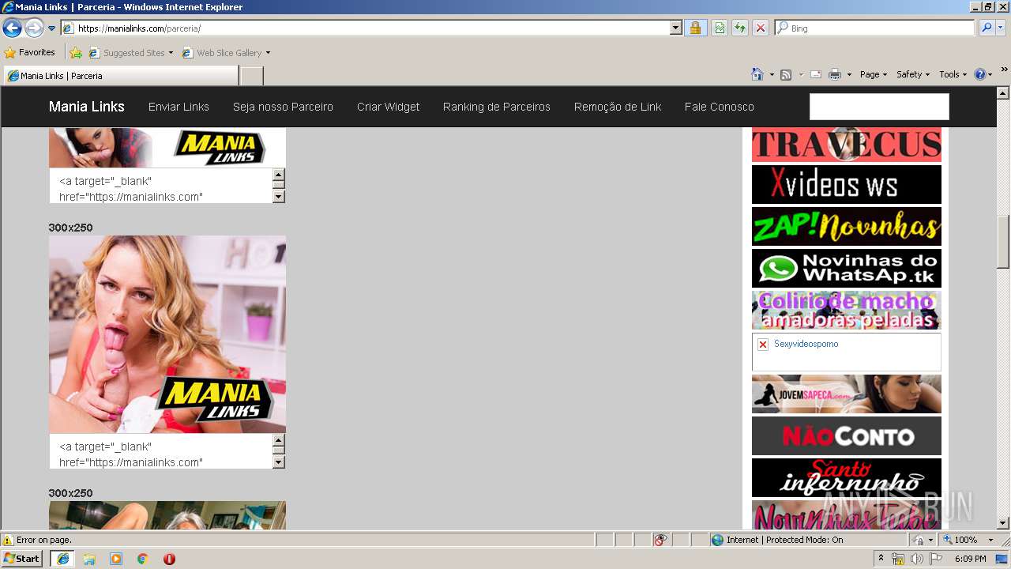Viewport: 1011px width, 569px height.
Task: Open the Page menu
Action: click(x=874, y=74)
